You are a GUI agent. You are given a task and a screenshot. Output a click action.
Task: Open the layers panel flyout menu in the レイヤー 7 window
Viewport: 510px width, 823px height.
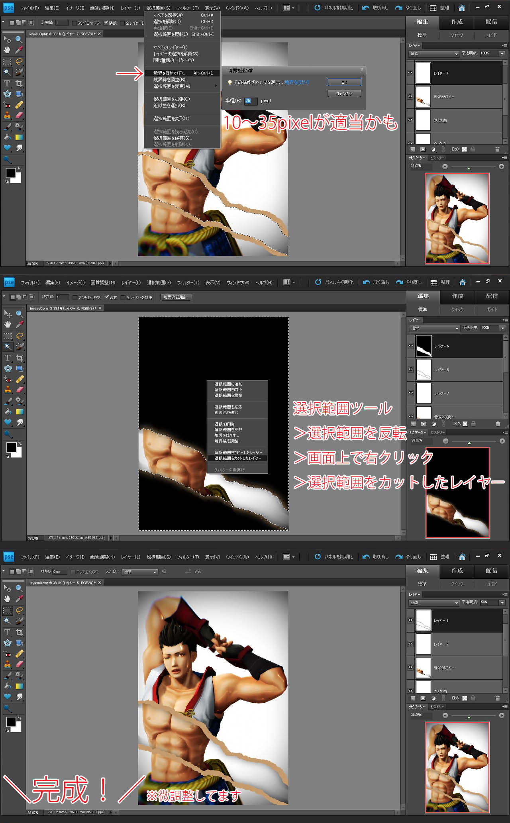pos(504,45)
